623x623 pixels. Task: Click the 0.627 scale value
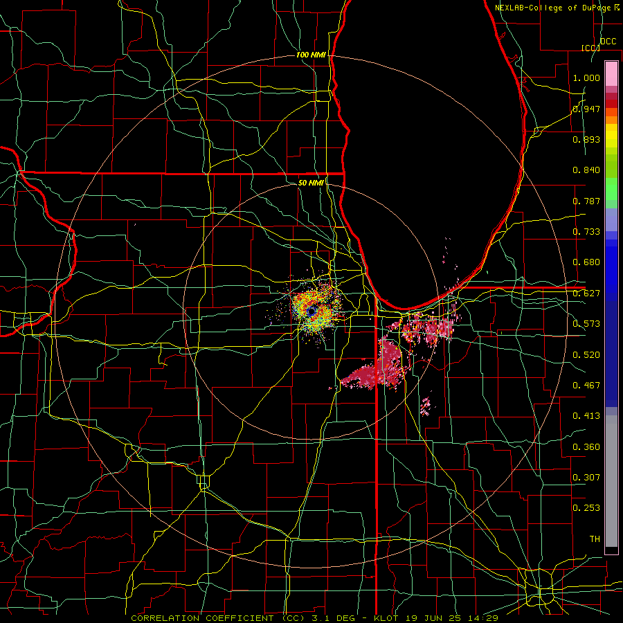586,294
